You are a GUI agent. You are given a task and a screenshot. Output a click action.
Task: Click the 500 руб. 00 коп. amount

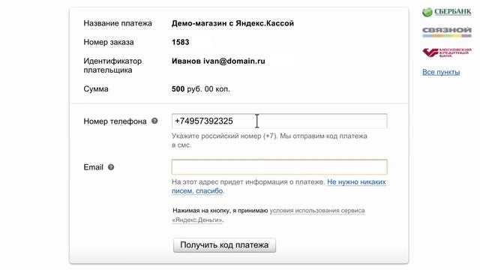pyautogui.click(x=200, y=89)
